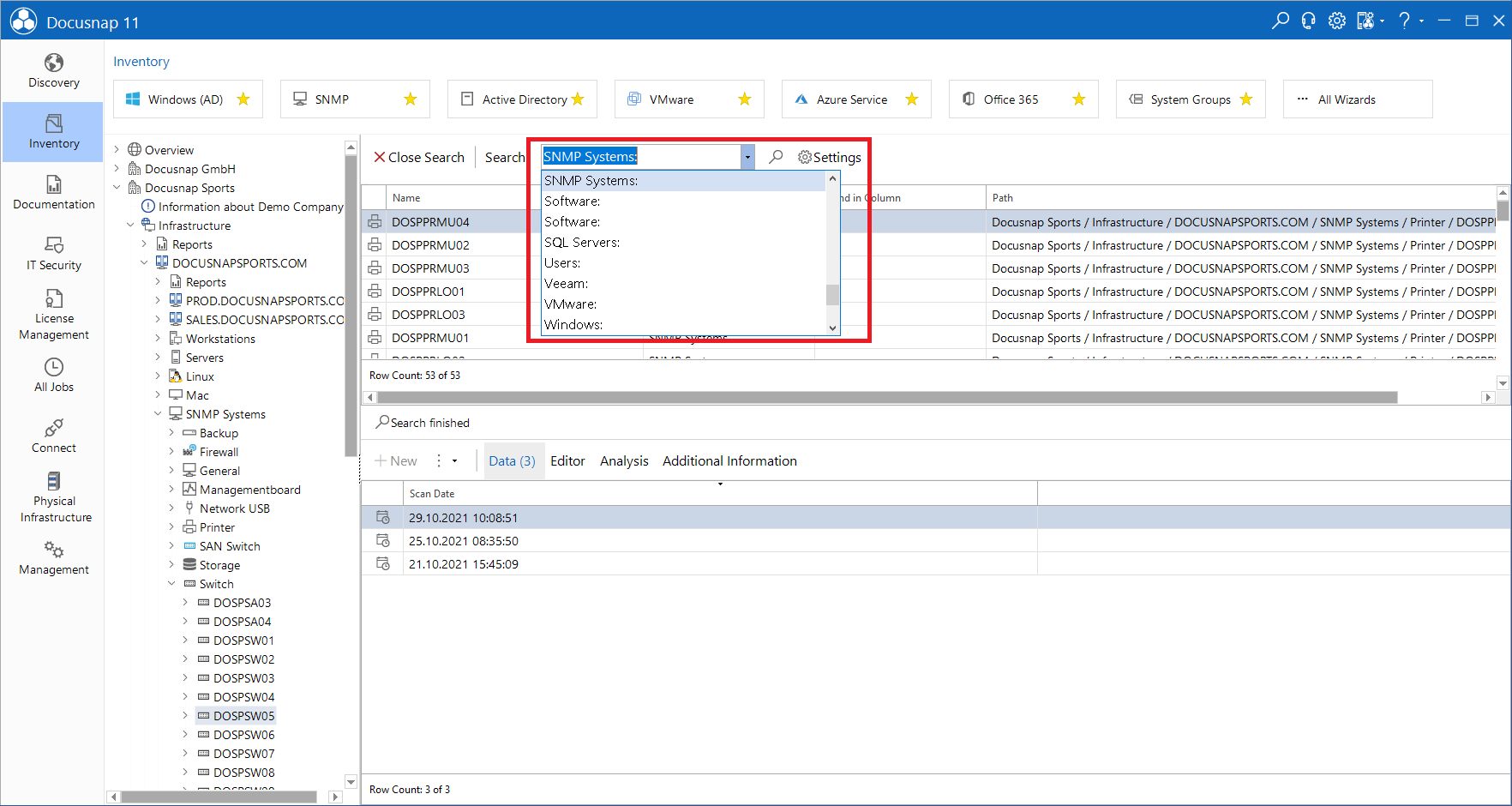Run search with magnifier next to search box

click(x=776, y=157)
